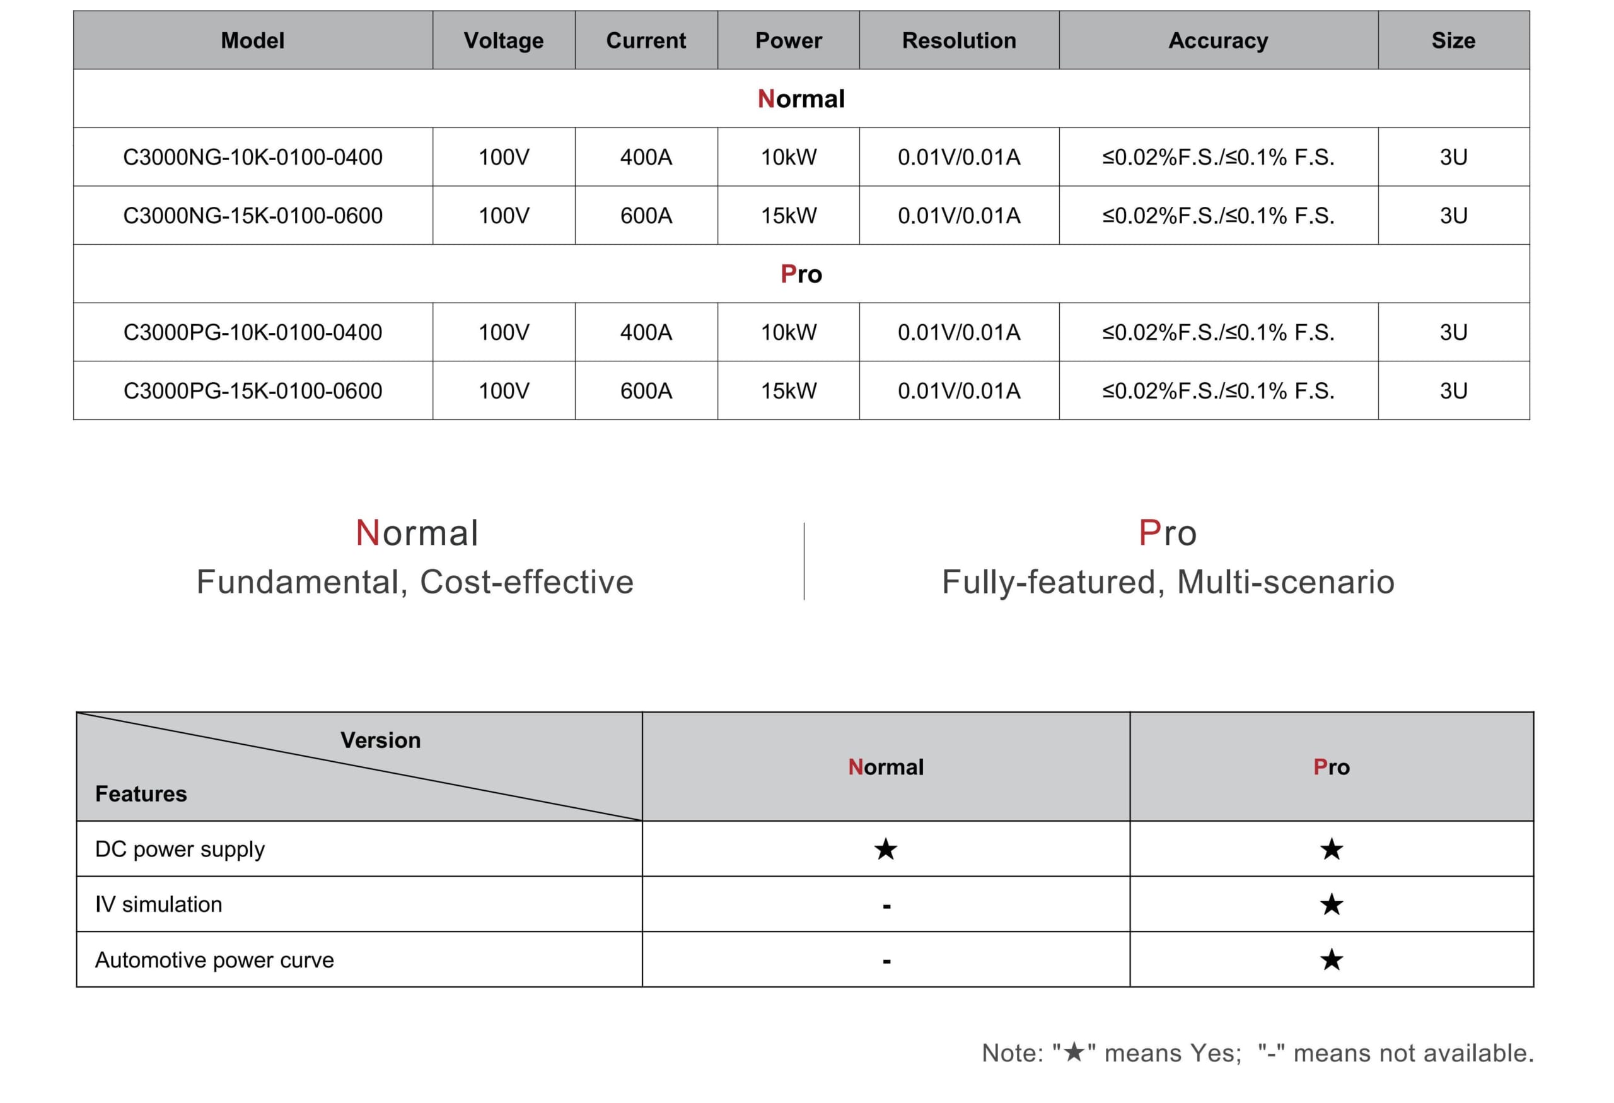Click the Accuracy column header

pos(1217,40)
